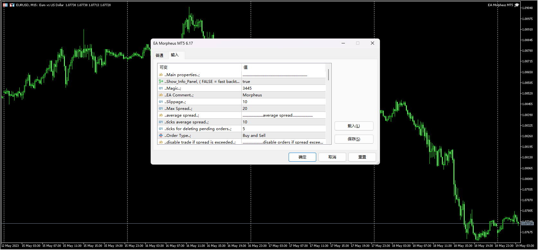Click the Magic integer type icon
Viewport: 538px width, 250px height.
pos(161,88)
